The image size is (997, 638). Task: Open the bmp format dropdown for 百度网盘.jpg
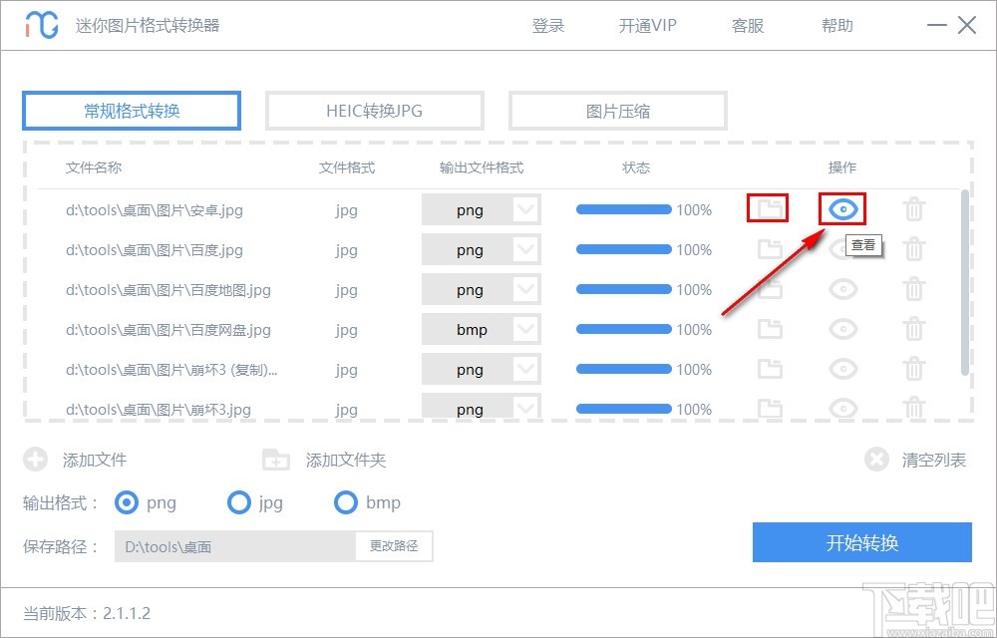[527, 329]
